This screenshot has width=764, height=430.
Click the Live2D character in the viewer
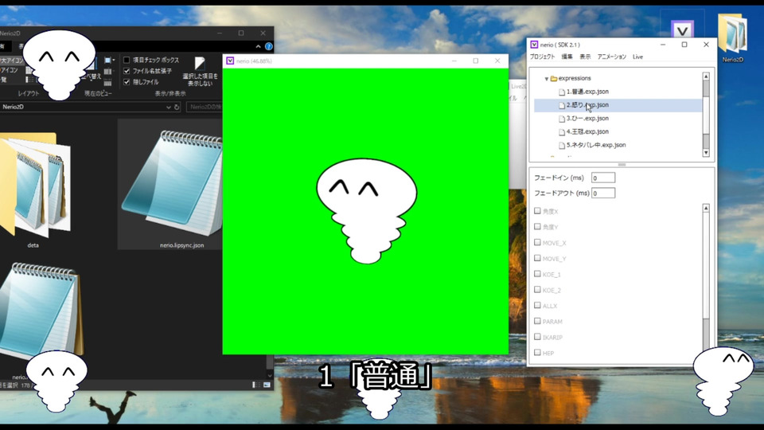[366, 210]
